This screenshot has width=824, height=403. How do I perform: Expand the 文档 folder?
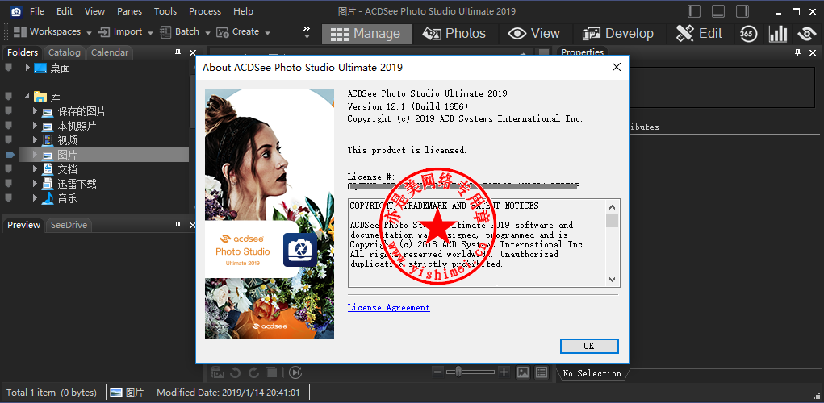click(35, 169)
